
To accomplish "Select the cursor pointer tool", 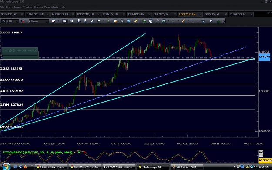I will [x=92, y=21].
